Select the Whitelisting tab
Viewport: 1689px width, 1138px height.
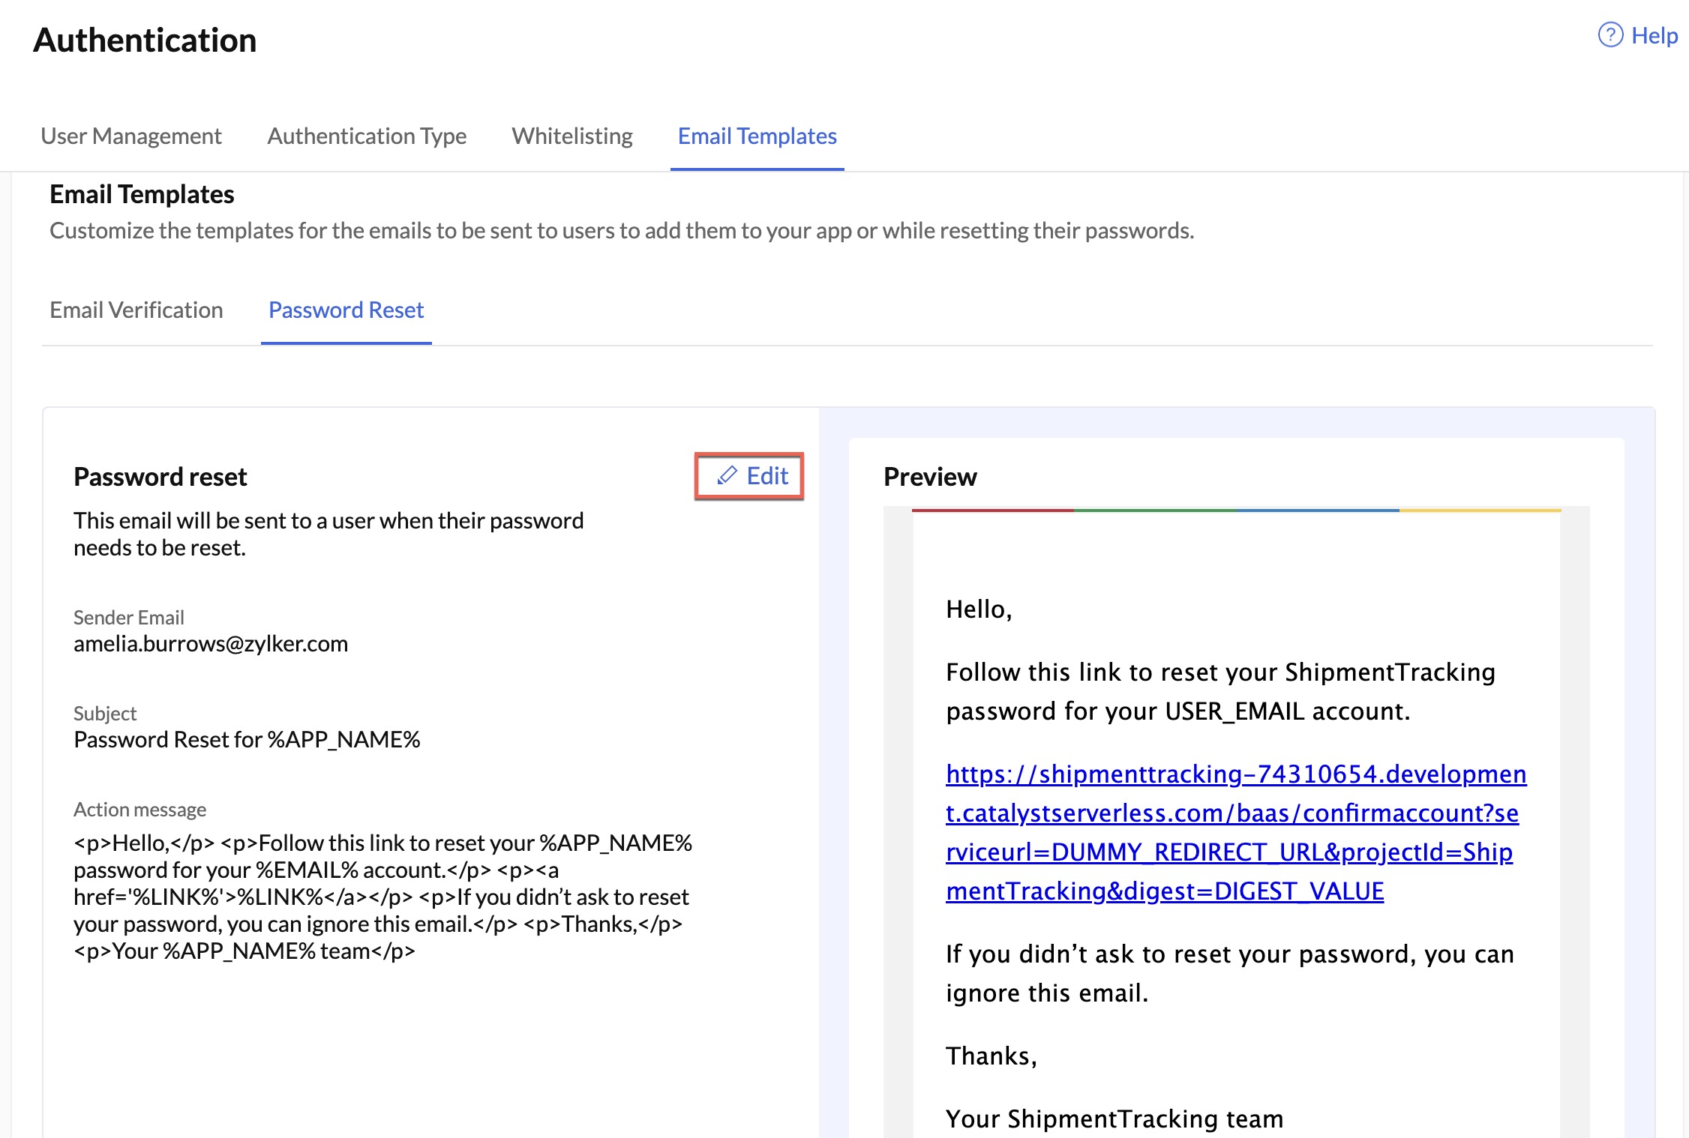click(571, 136)
